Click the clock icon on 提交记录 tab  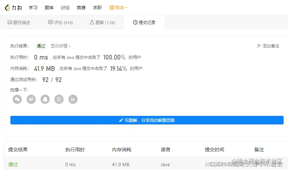[x=135, y=22]
